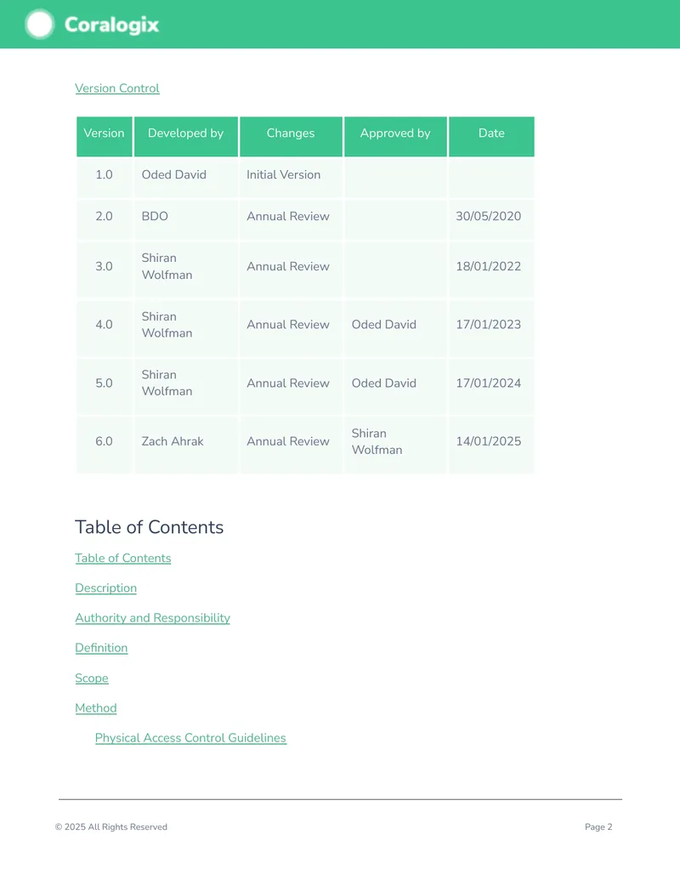Open Physical Access Control Guidelines link
The image size is (680, 880).
[x=190, y=738]
